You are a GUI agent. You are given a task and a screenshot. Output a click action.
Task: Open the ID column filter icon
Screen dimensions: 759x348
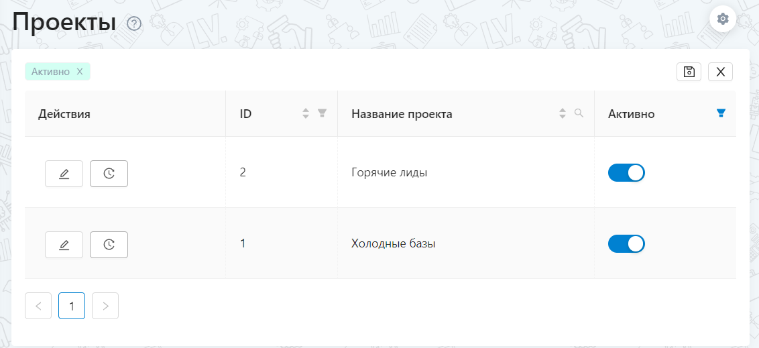[x=322, y=113]
